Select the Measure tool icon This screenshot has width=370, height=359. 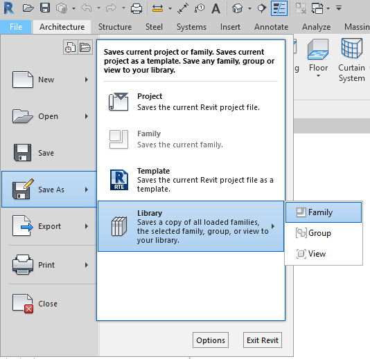point(157,9)
